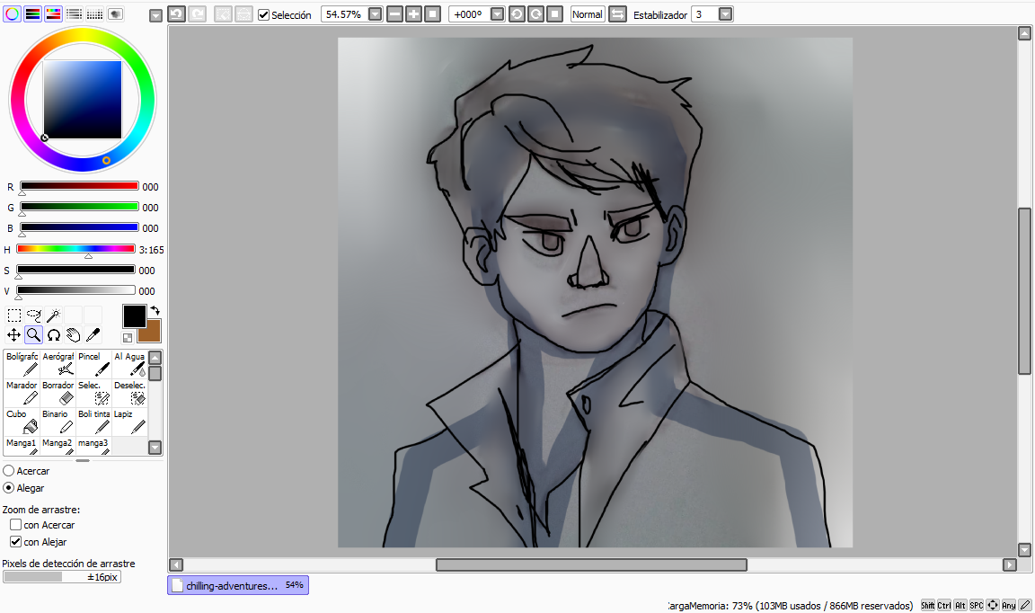
Task: Toggle the swatches grid panel icon
Action: [95, 13]
